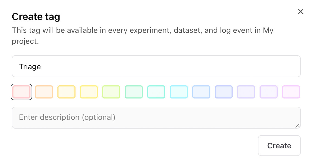The width and height of the screenshot is (312, 168).
Task: Click the currently selected color swatch
Action: pos(21,92)
